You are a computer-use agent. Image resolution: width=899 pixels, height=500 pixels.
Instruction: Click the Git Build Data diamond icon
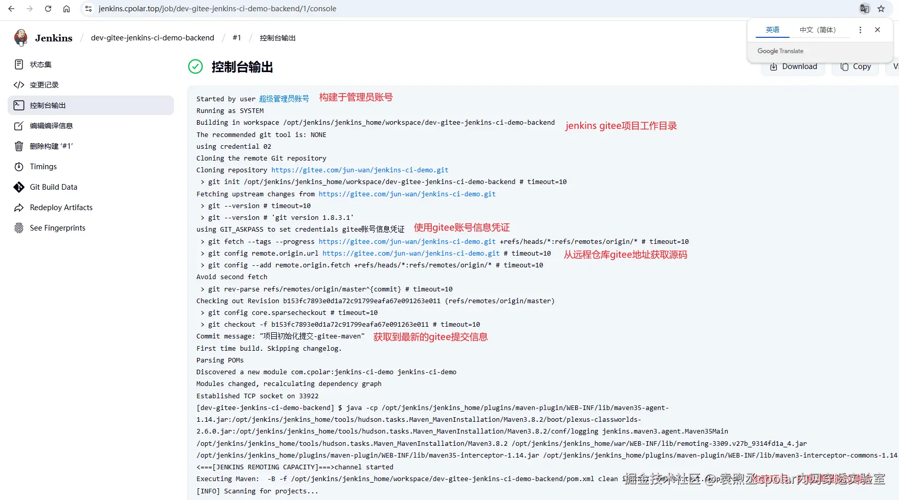click(19, 187)
